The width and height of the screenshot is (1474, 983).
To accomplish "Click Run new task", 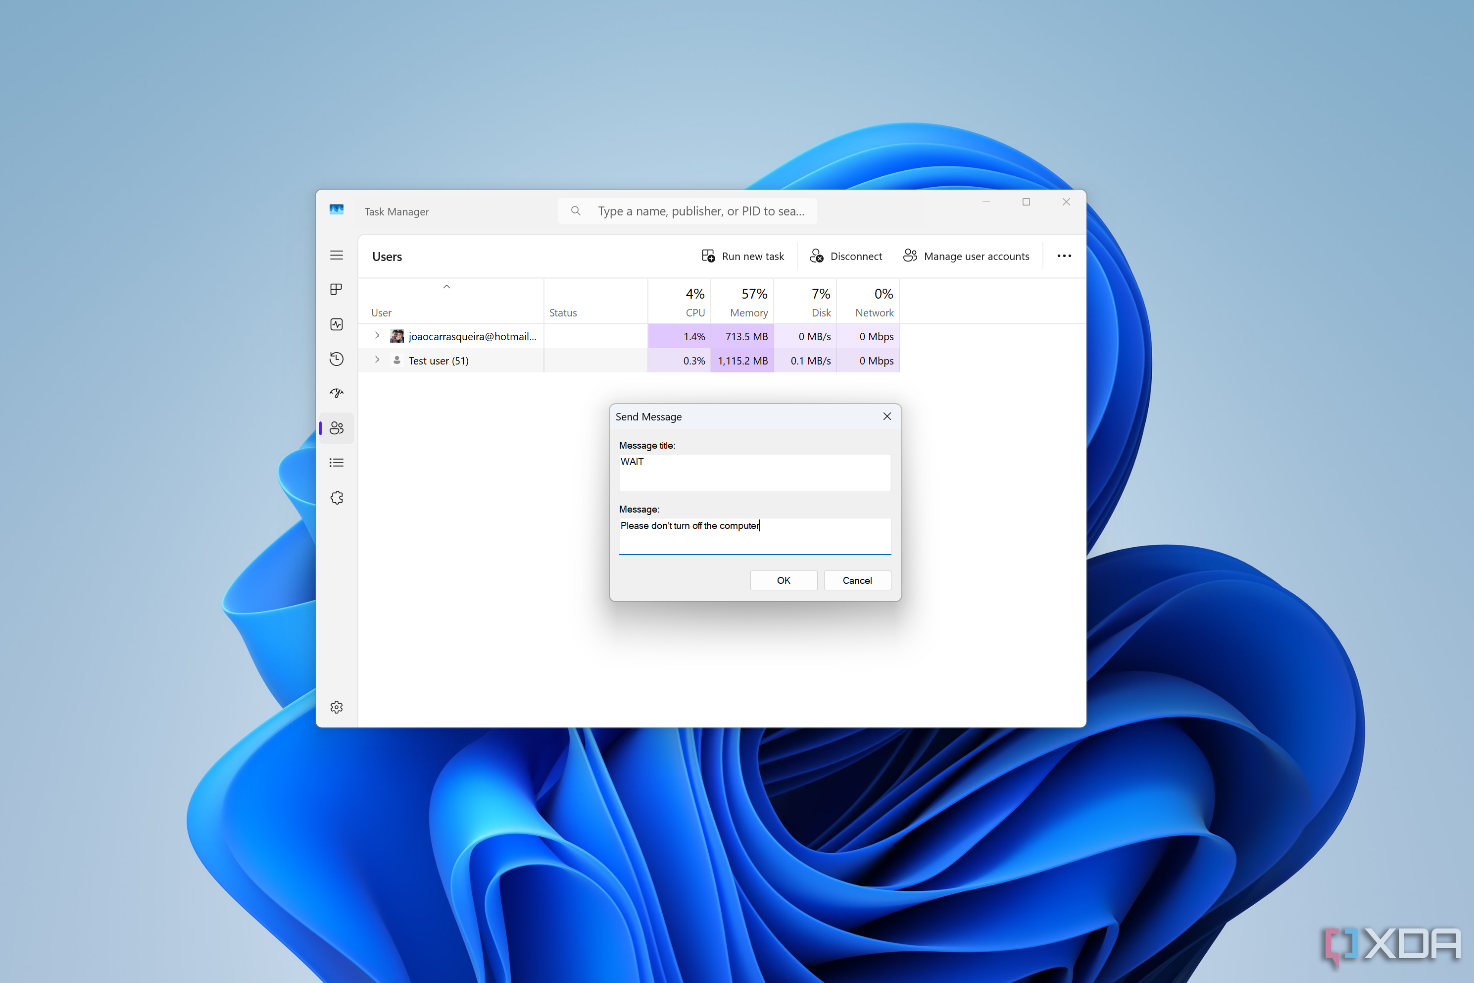I will point(743,257).
